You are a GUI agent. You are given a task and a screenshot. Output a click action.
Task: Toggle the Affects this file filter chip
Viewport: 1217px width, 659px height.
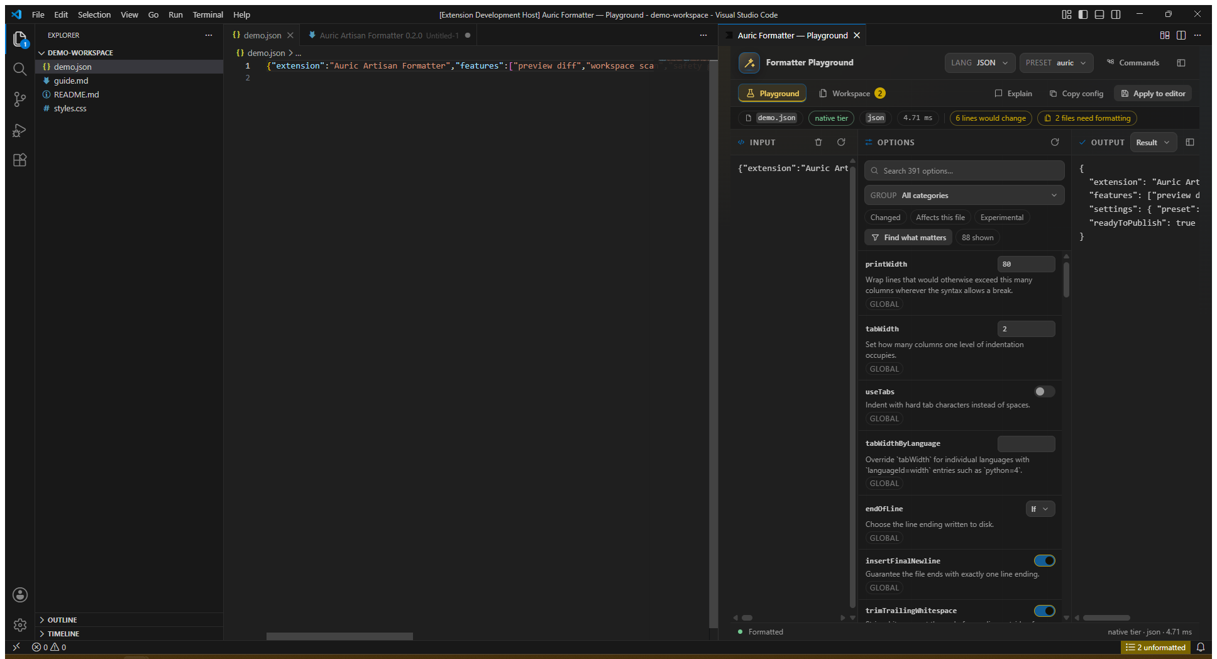click(x=940, y=218)
